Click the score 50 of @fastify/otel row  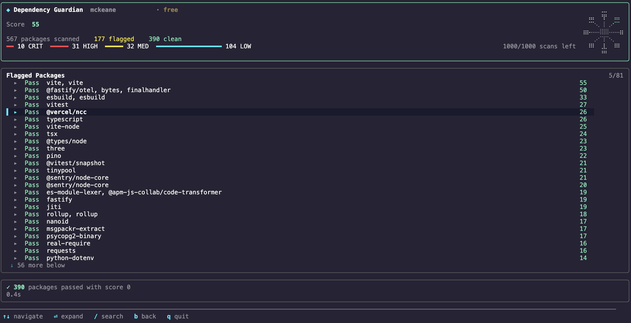coord(583,90)
